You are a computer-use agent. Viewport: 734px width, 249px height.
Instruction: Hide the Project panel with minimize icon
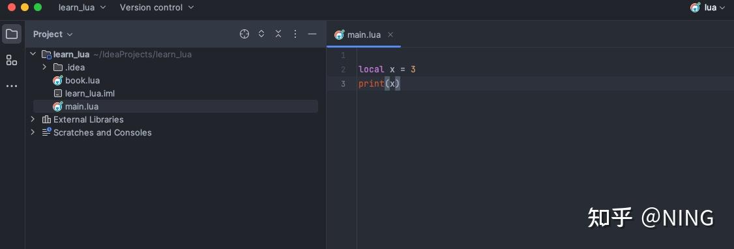coord(312,34)
